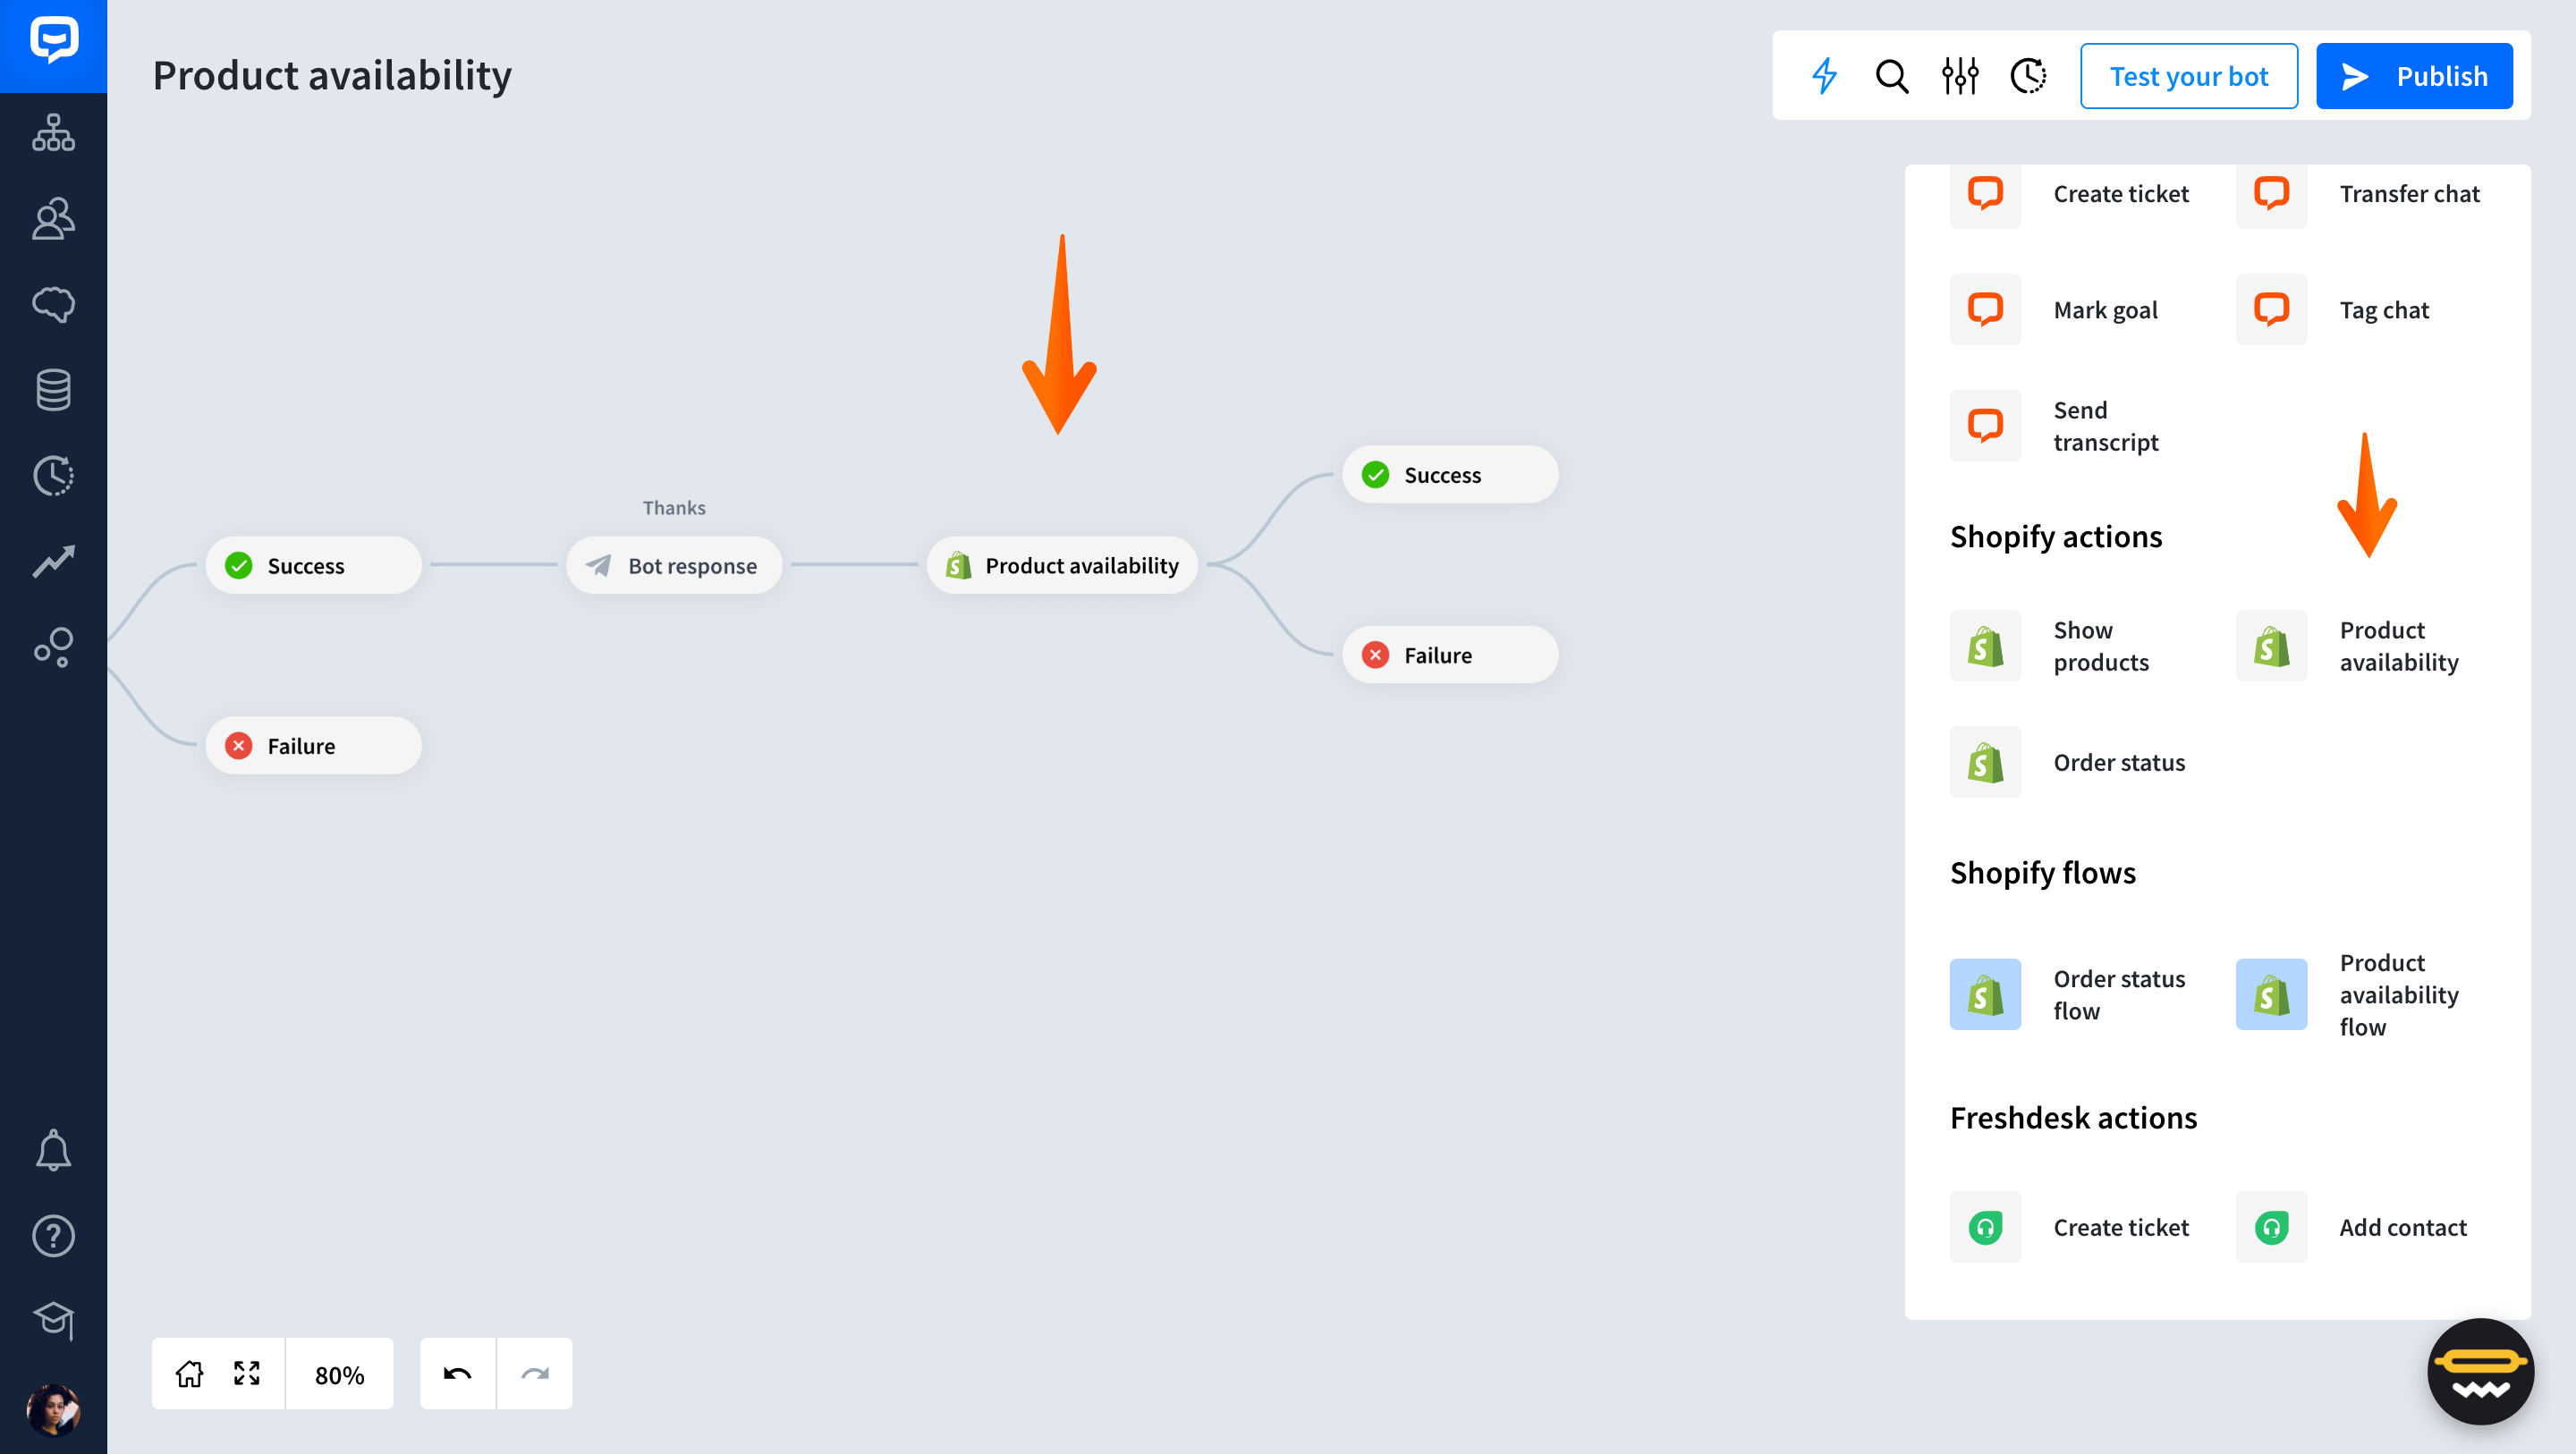Select the right Success node
Viewport: 2576px width, 1454px height.
[x=1450, y=474]
